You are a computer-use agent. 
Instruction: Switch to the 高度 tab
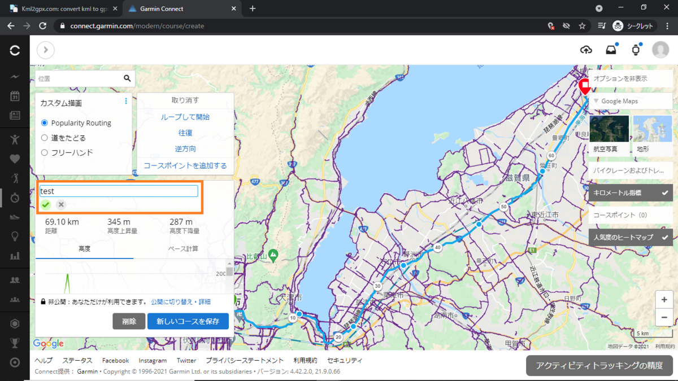tap(85, 248)
